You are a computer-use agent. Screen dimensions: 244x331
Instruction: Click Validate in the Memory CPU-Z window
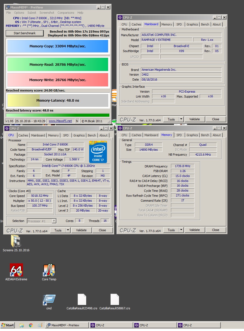click(x=194, y=230)
